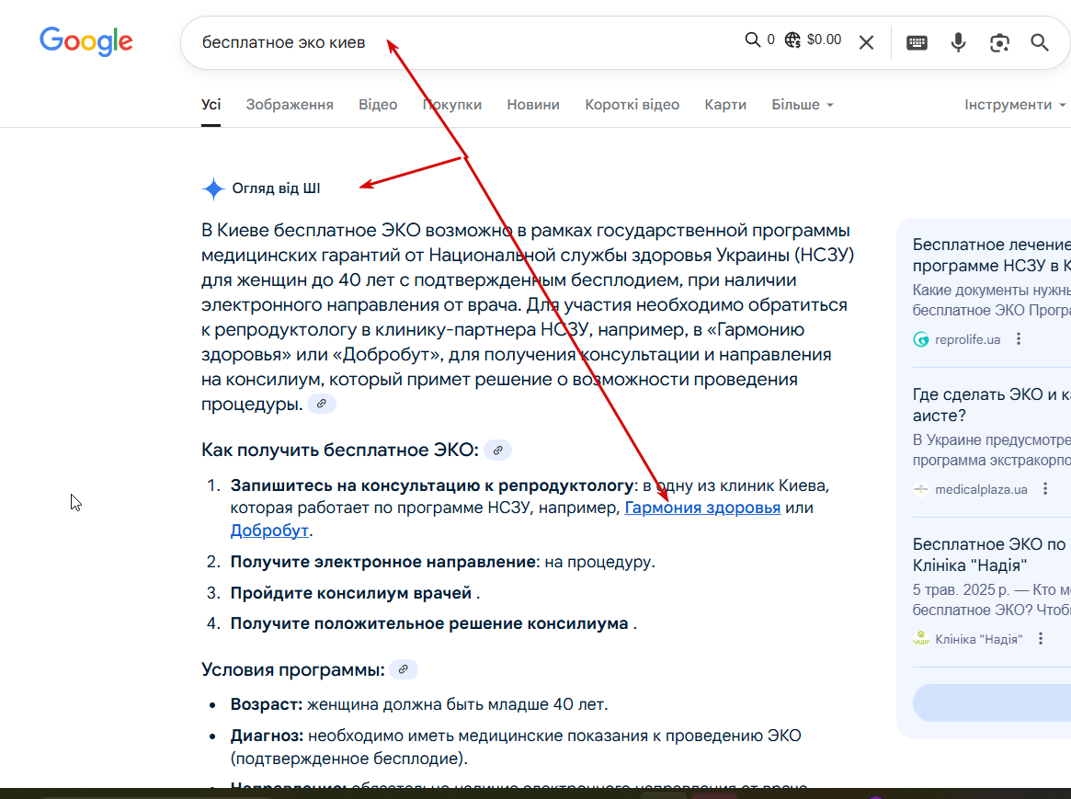The image size is (1071, 799).
Task: Switch to 'Короткі відео' tab
Action: (632, 105)
